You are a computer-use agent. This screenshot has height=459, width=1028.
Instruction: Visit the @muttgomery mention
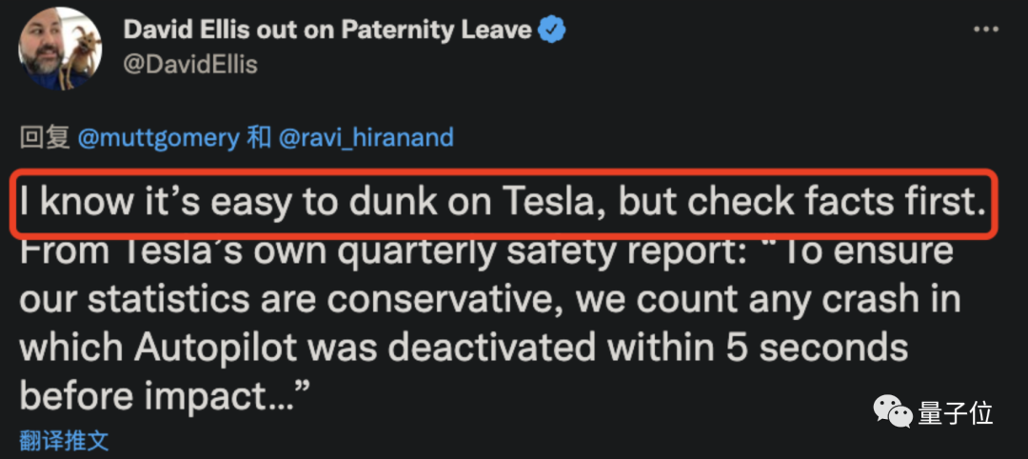pos(158,138)
